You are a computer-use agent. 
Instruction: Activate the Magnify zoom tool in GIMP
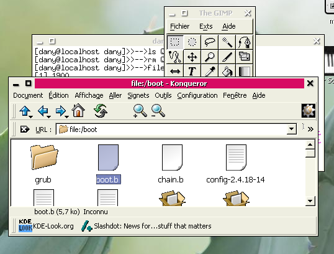click(210, 57)
